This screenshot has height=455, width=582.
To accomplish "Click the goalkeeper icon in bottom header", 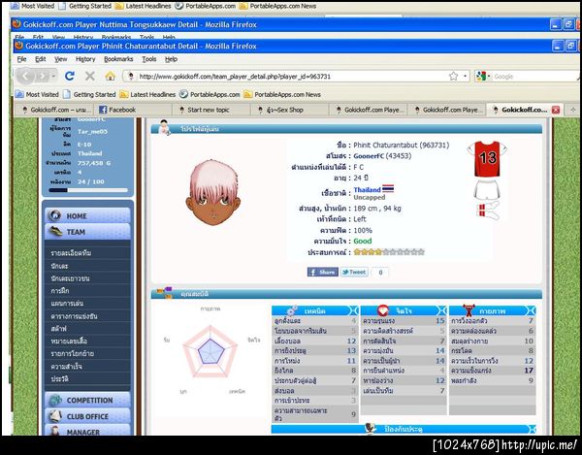I will click(x=371, y=428).
